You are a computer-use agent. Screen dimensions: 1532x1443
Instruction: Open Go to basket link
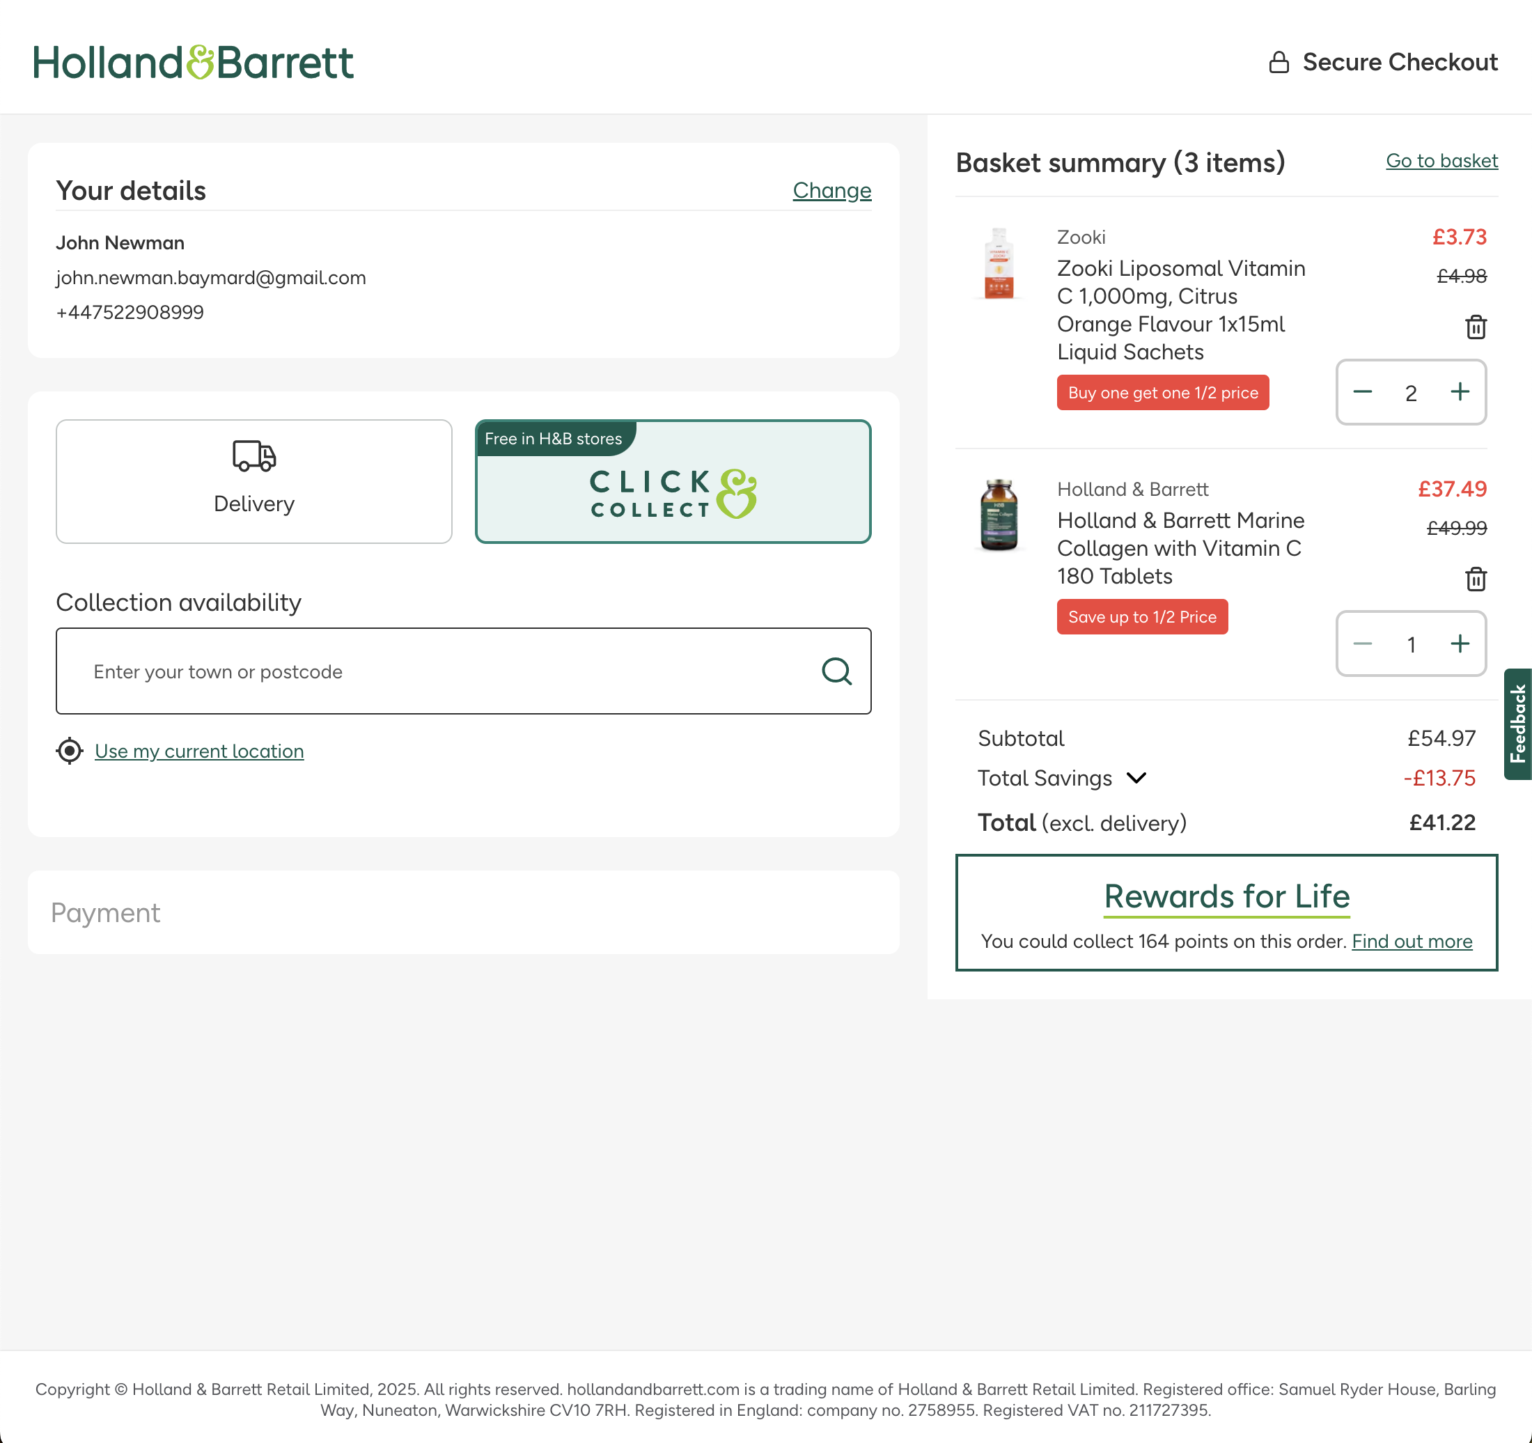[1441, 161]
